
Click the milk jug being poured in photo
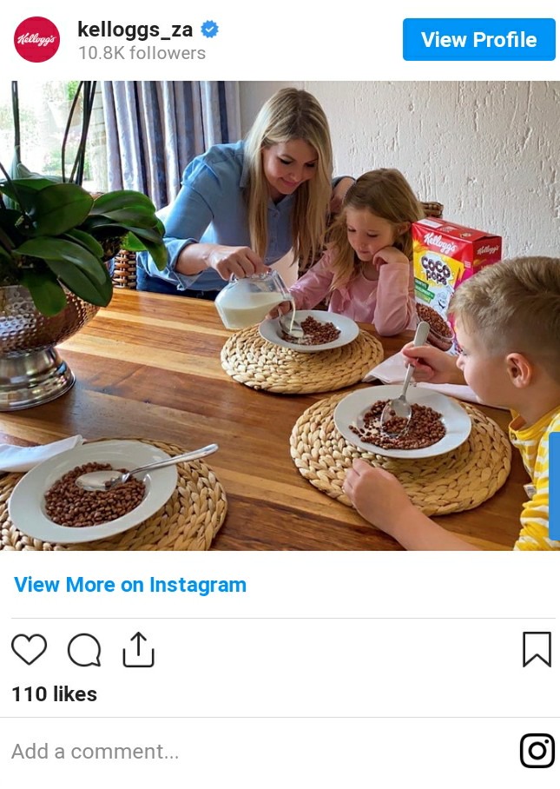coord(253,299)
